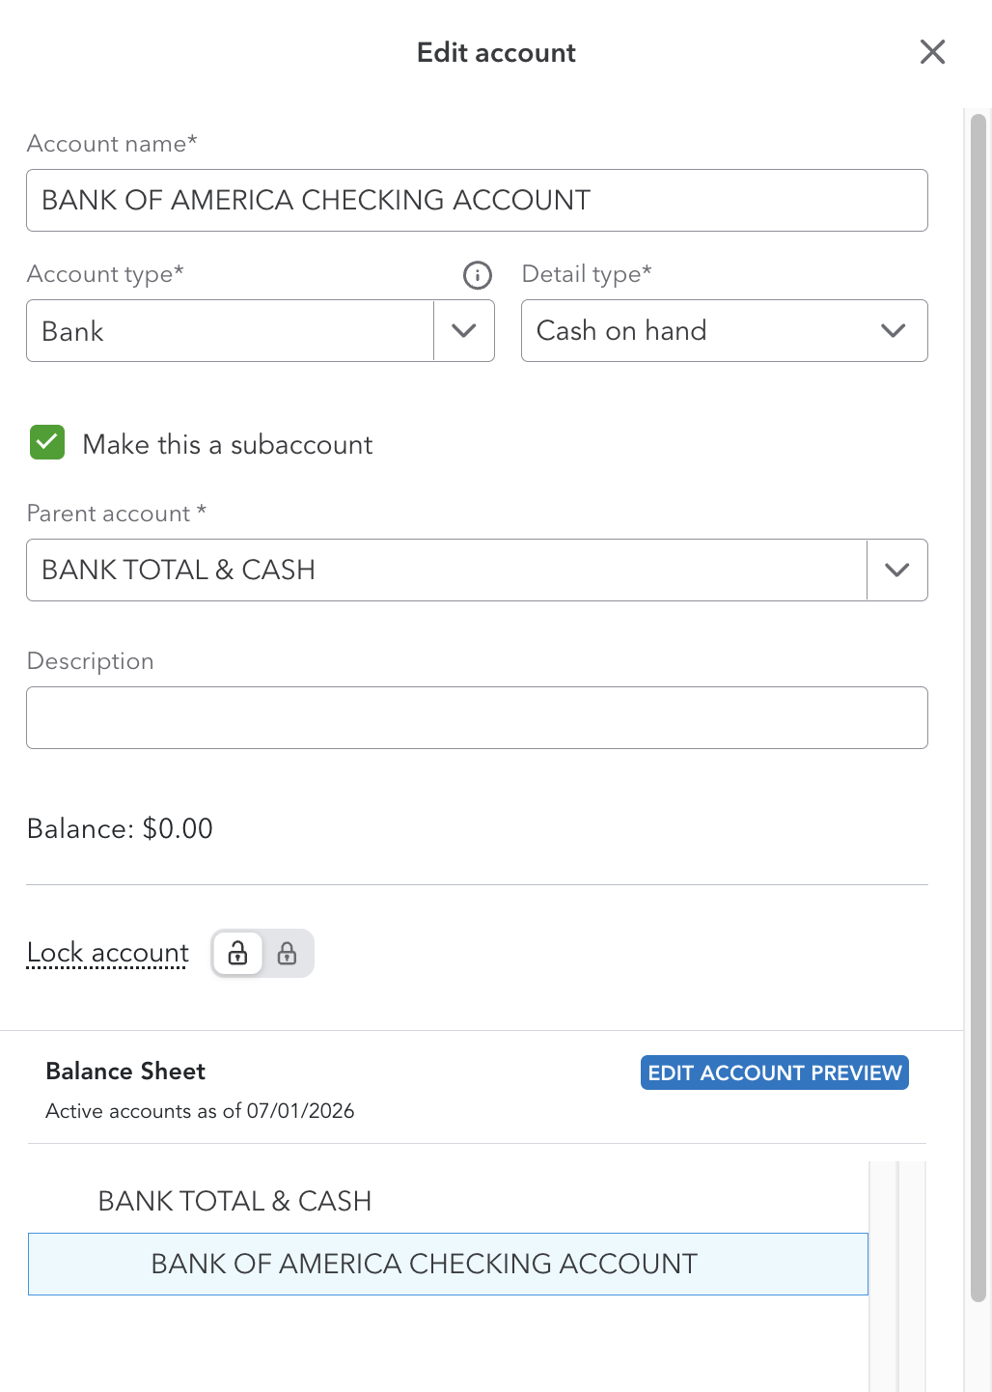Image resolution: width=992 pixels, height=1392 pixels.
Task: Click the Account name input field
Action: tap(477, 201)
